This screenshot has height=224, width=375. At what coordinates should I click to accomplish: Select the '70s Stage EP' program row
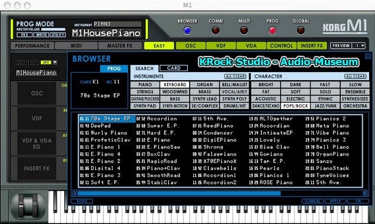107,119
